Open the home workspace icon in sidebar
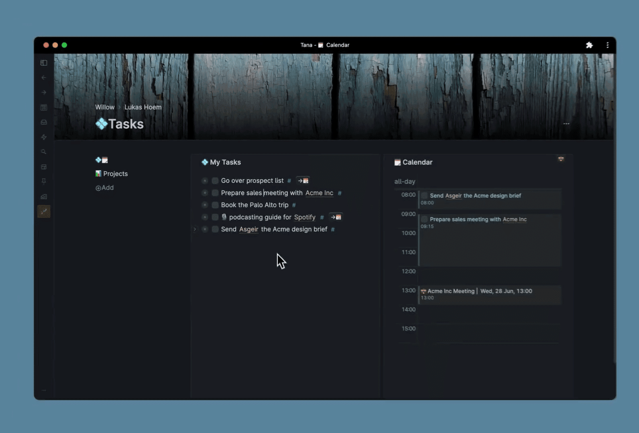 click(x=44, y=196)
